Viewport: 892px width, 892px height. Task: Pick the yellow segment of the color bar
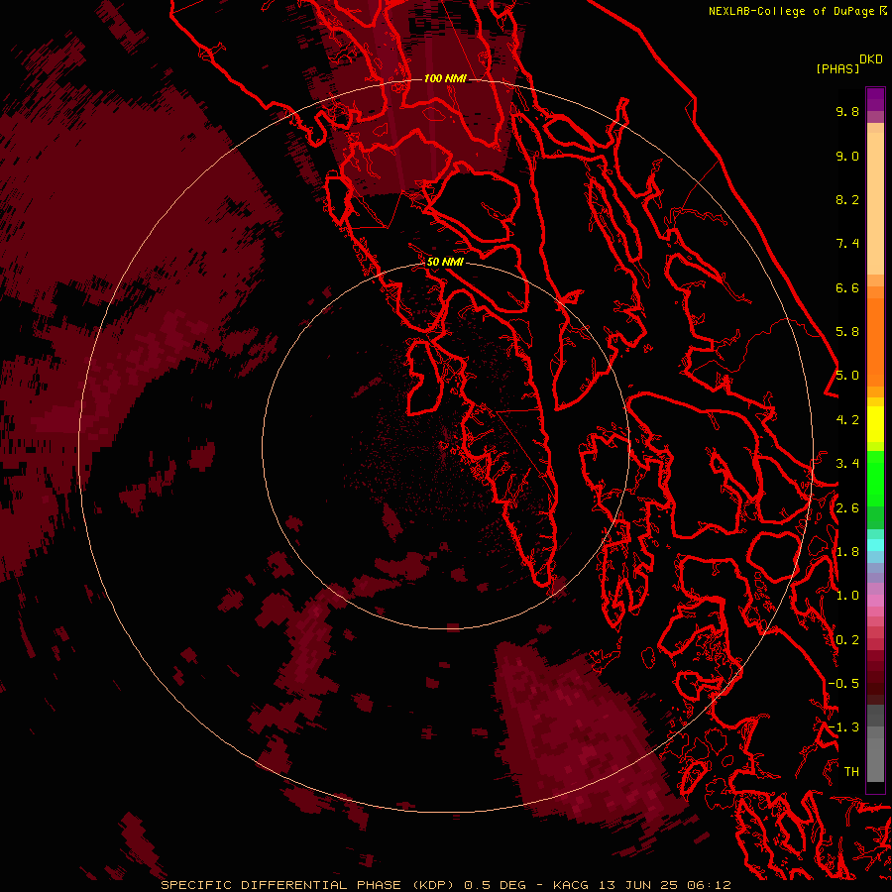tap(875, 424)
